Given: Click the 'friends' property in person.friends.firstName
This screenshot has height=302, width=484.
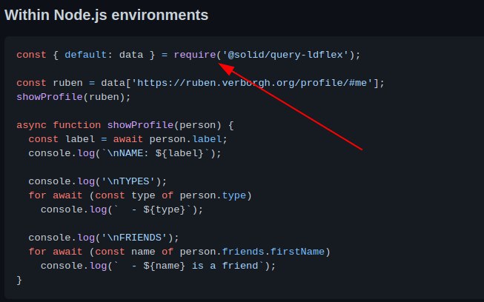Looking at the screenshot, I should click(243, 252).
